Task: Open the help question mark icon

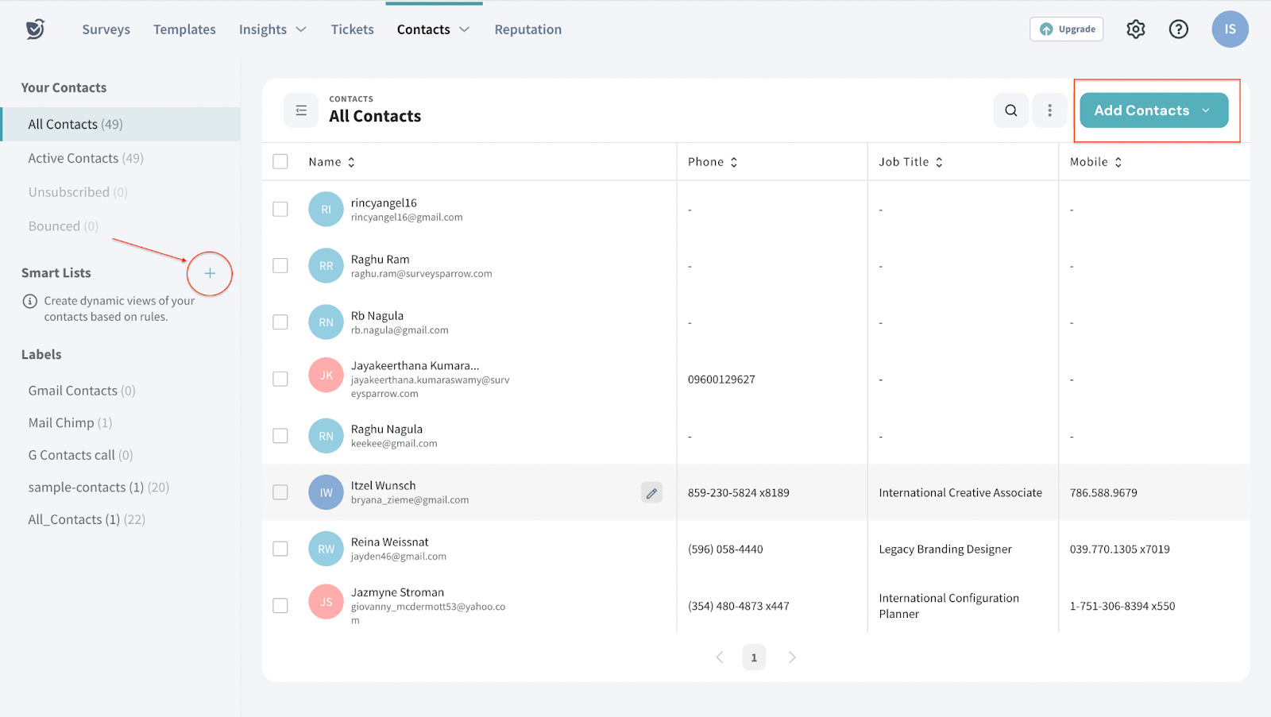Action: [1178, 29]
